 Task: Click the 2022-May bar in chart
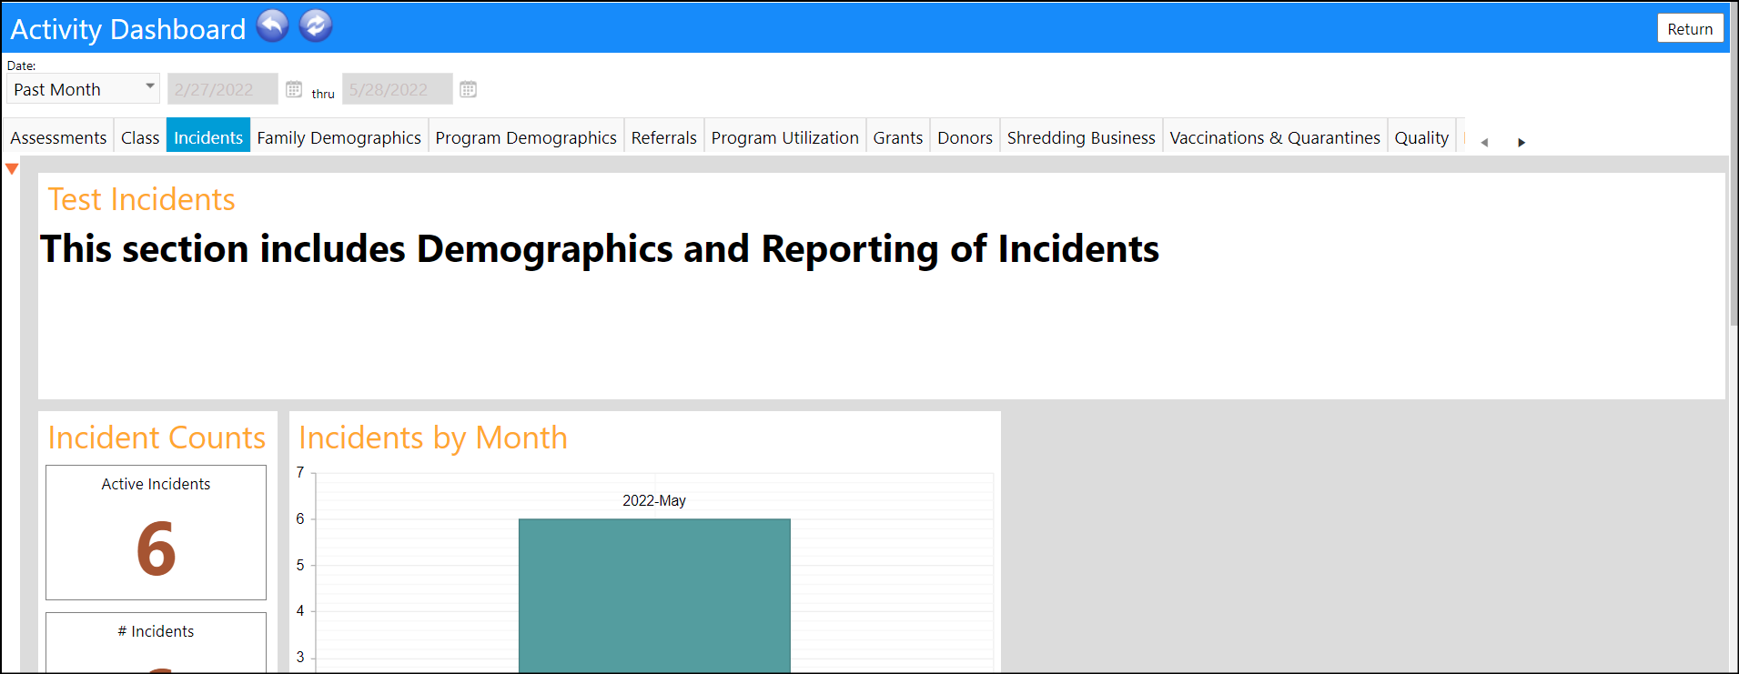coord(654,595)
